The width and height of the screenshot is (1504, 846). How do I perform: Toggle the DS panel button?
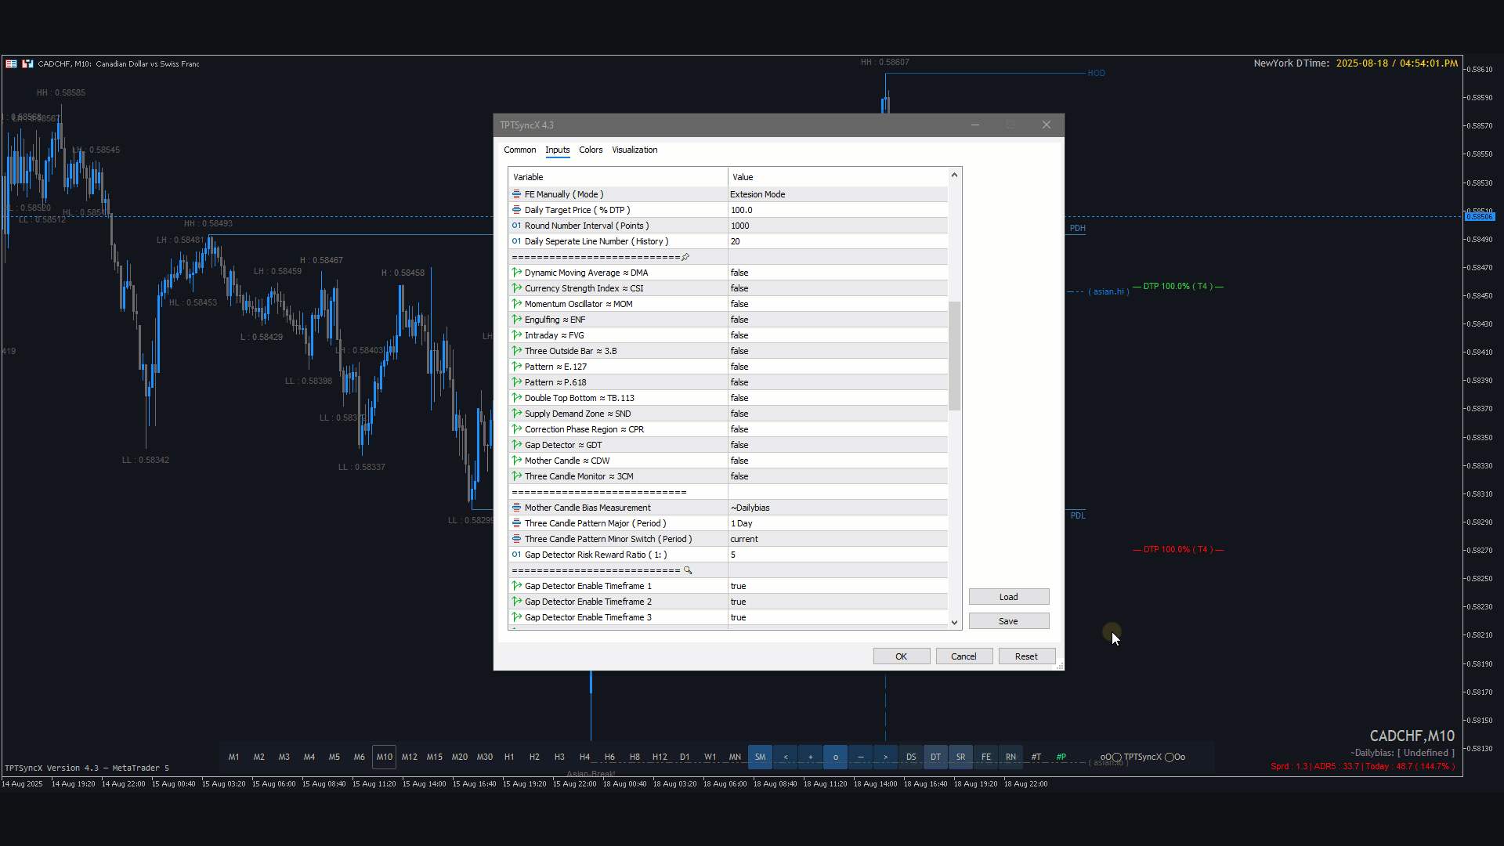coord(910,757)
